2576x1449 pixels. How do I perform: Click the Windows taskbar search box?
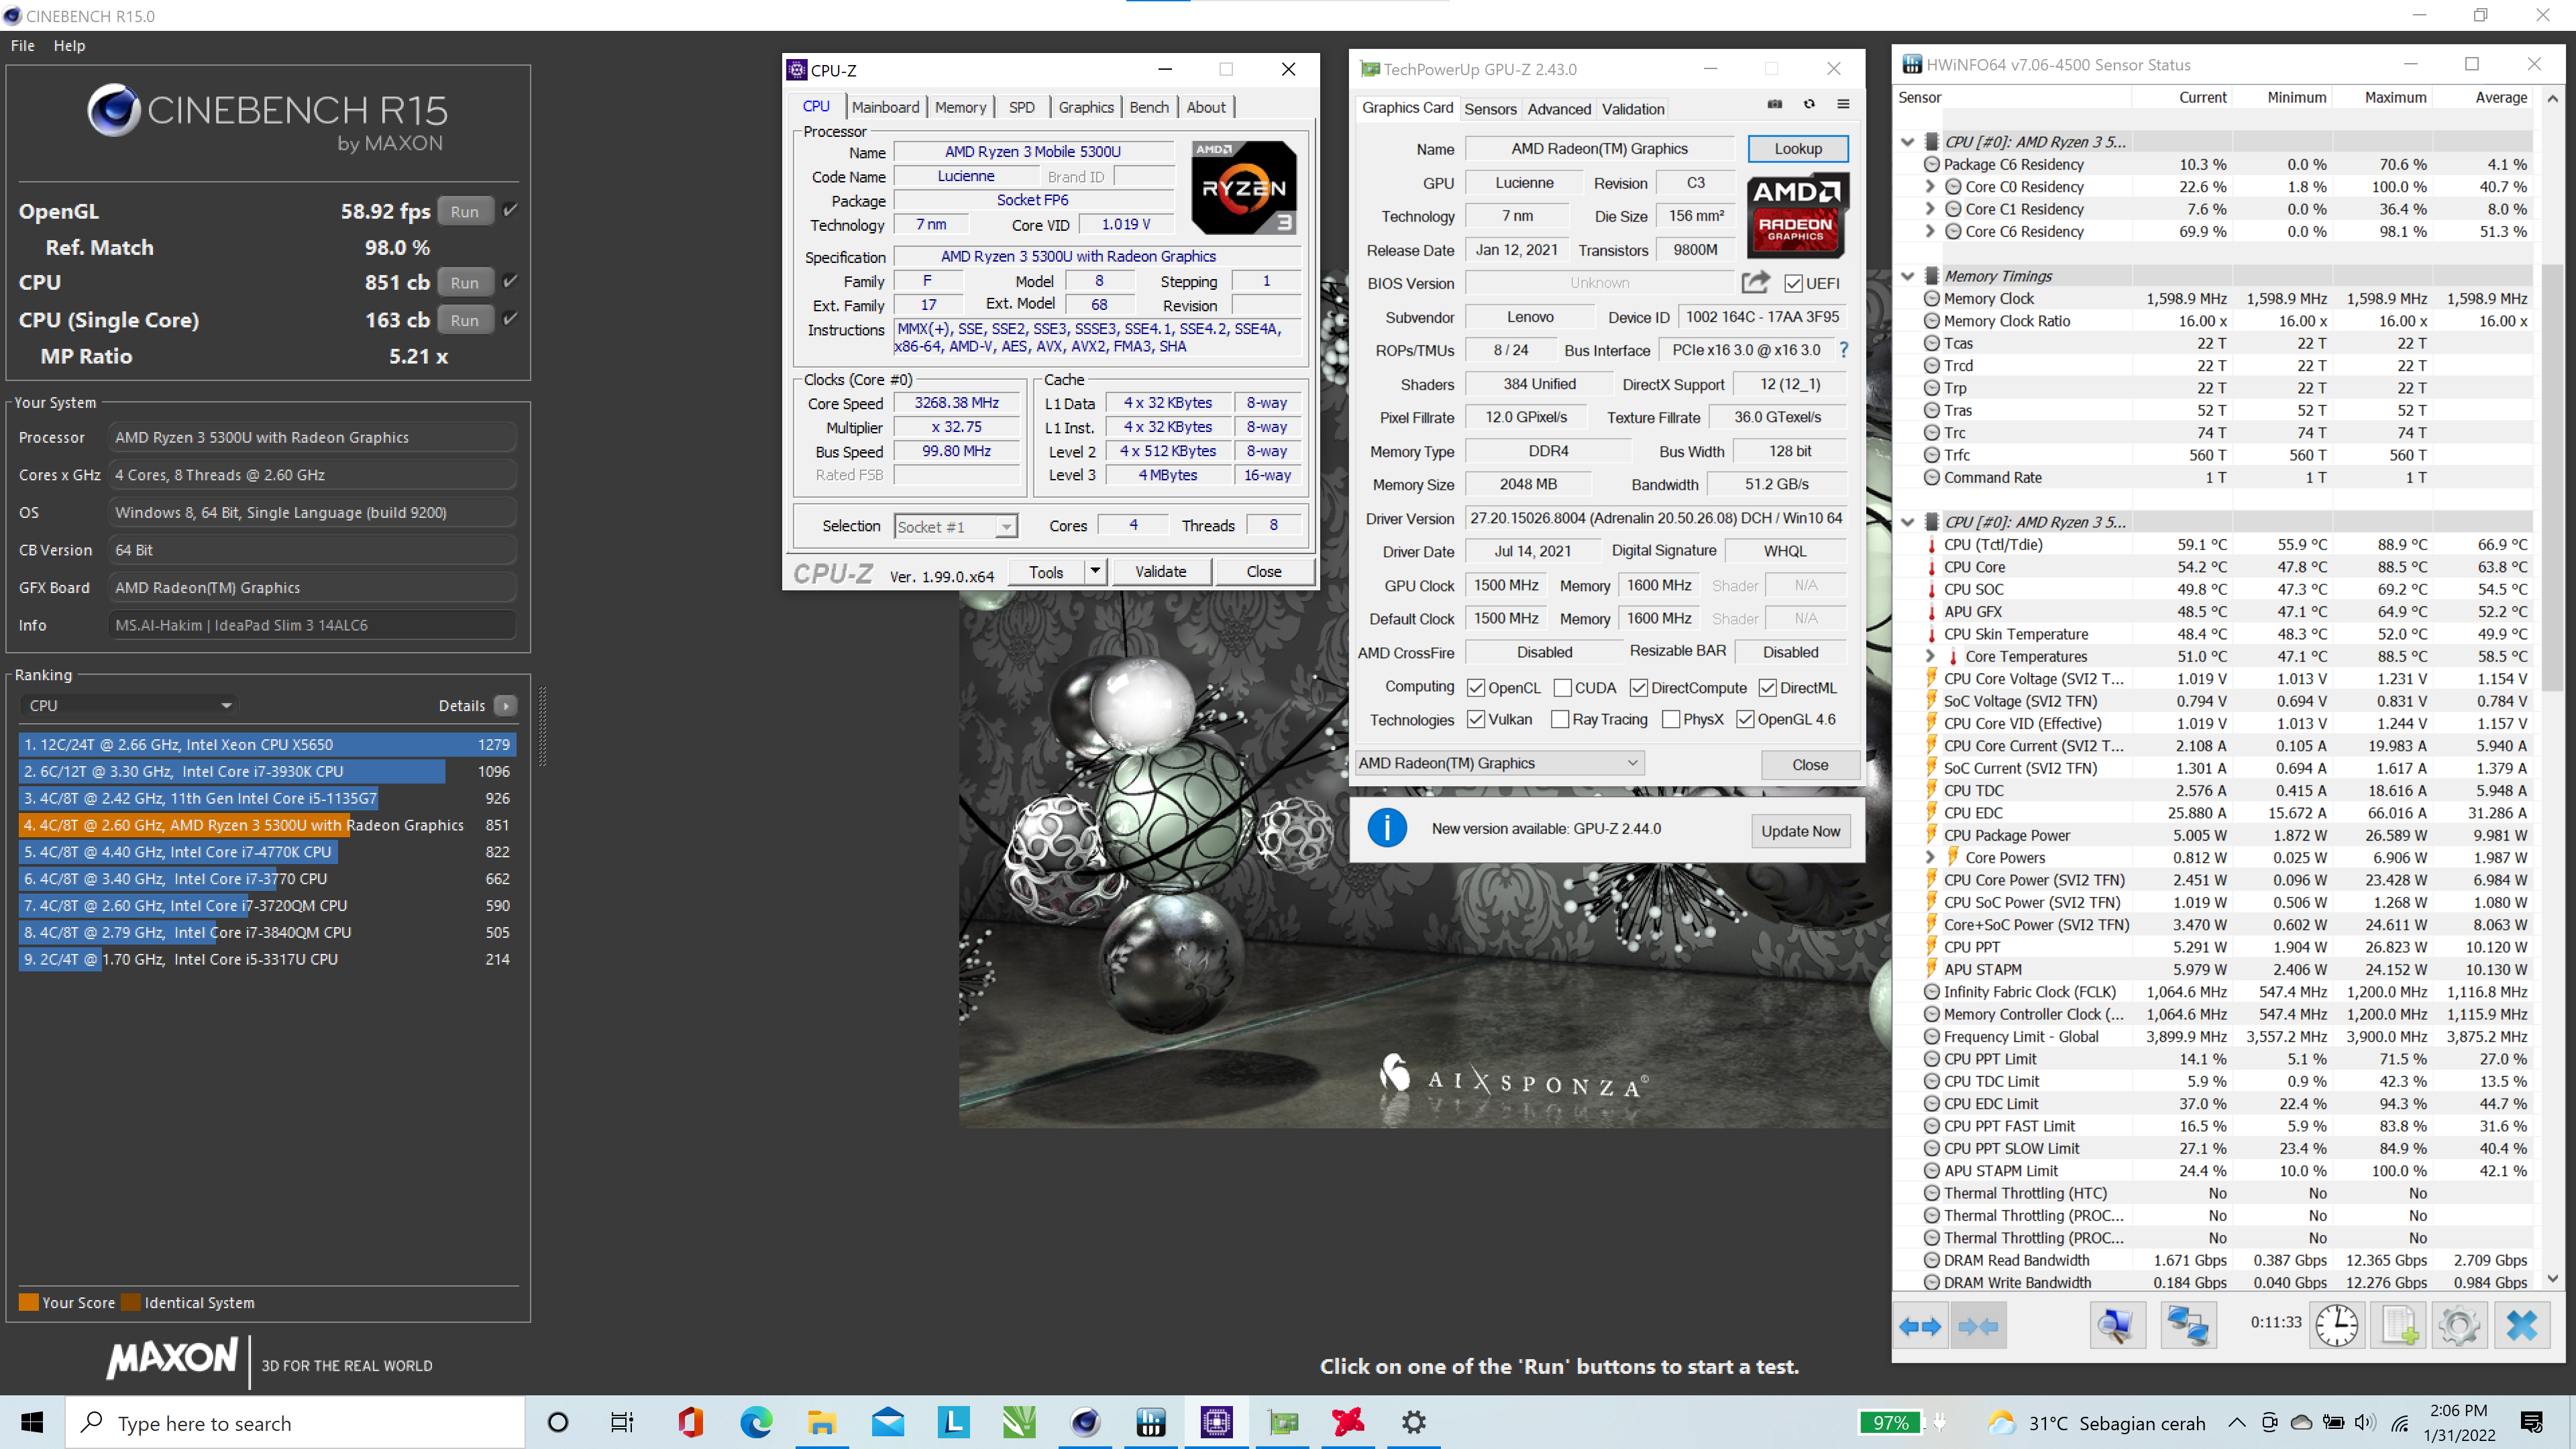[x=296, y=1423]
